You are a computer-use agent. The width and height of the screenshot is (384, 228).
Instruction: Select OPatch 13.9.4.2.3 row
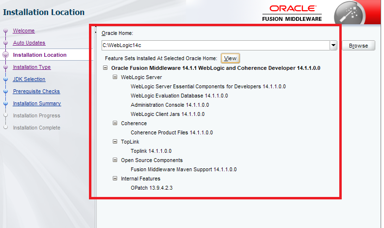(152, 188)
